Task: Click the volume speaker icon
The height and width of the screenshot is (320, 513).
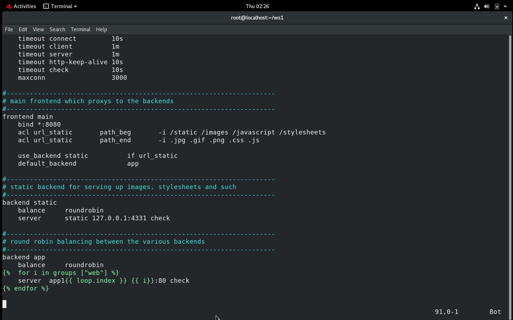Action: click(487, 6)
